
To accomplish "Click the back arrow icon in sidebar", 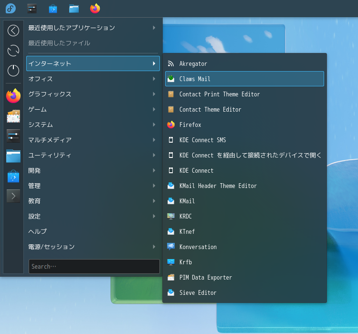I will 13,31.
